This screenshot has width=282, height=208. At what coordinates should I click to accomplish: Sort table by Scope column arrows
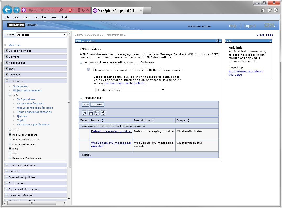pyautogui.click(x=188, y=120)
